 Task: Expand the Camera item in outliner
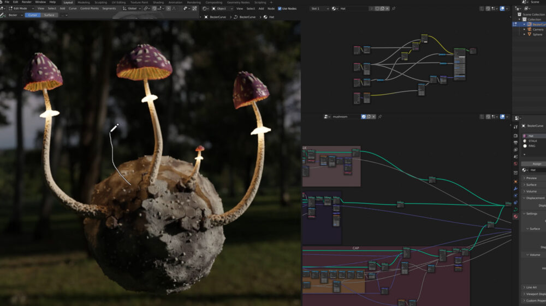pyautogui.click(x=524, y=29)
